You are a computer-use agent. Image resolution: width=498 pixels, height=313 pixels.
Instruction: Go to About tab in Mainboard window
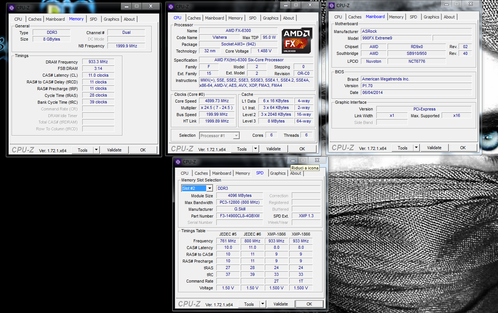tap(449, 17)
